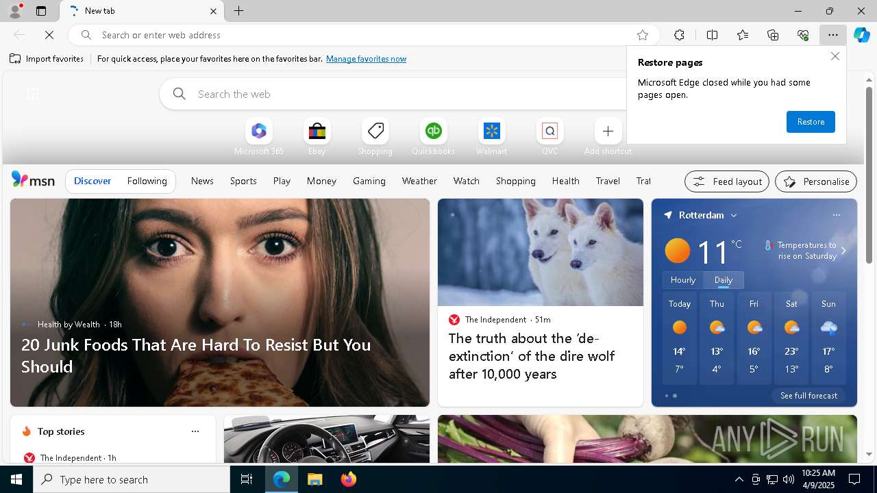The image size is (877, 493).
Task: Open Settings and more ellipsis menu
Action: pyautogui.click(x=833, y=35)
